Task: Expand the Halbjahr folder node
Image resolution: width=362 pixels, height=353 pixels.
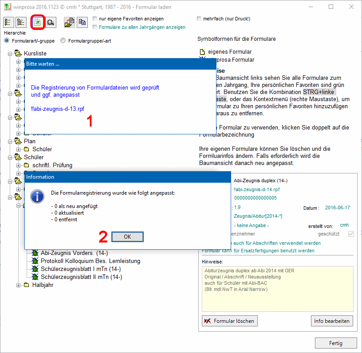Action: (19, 285)
